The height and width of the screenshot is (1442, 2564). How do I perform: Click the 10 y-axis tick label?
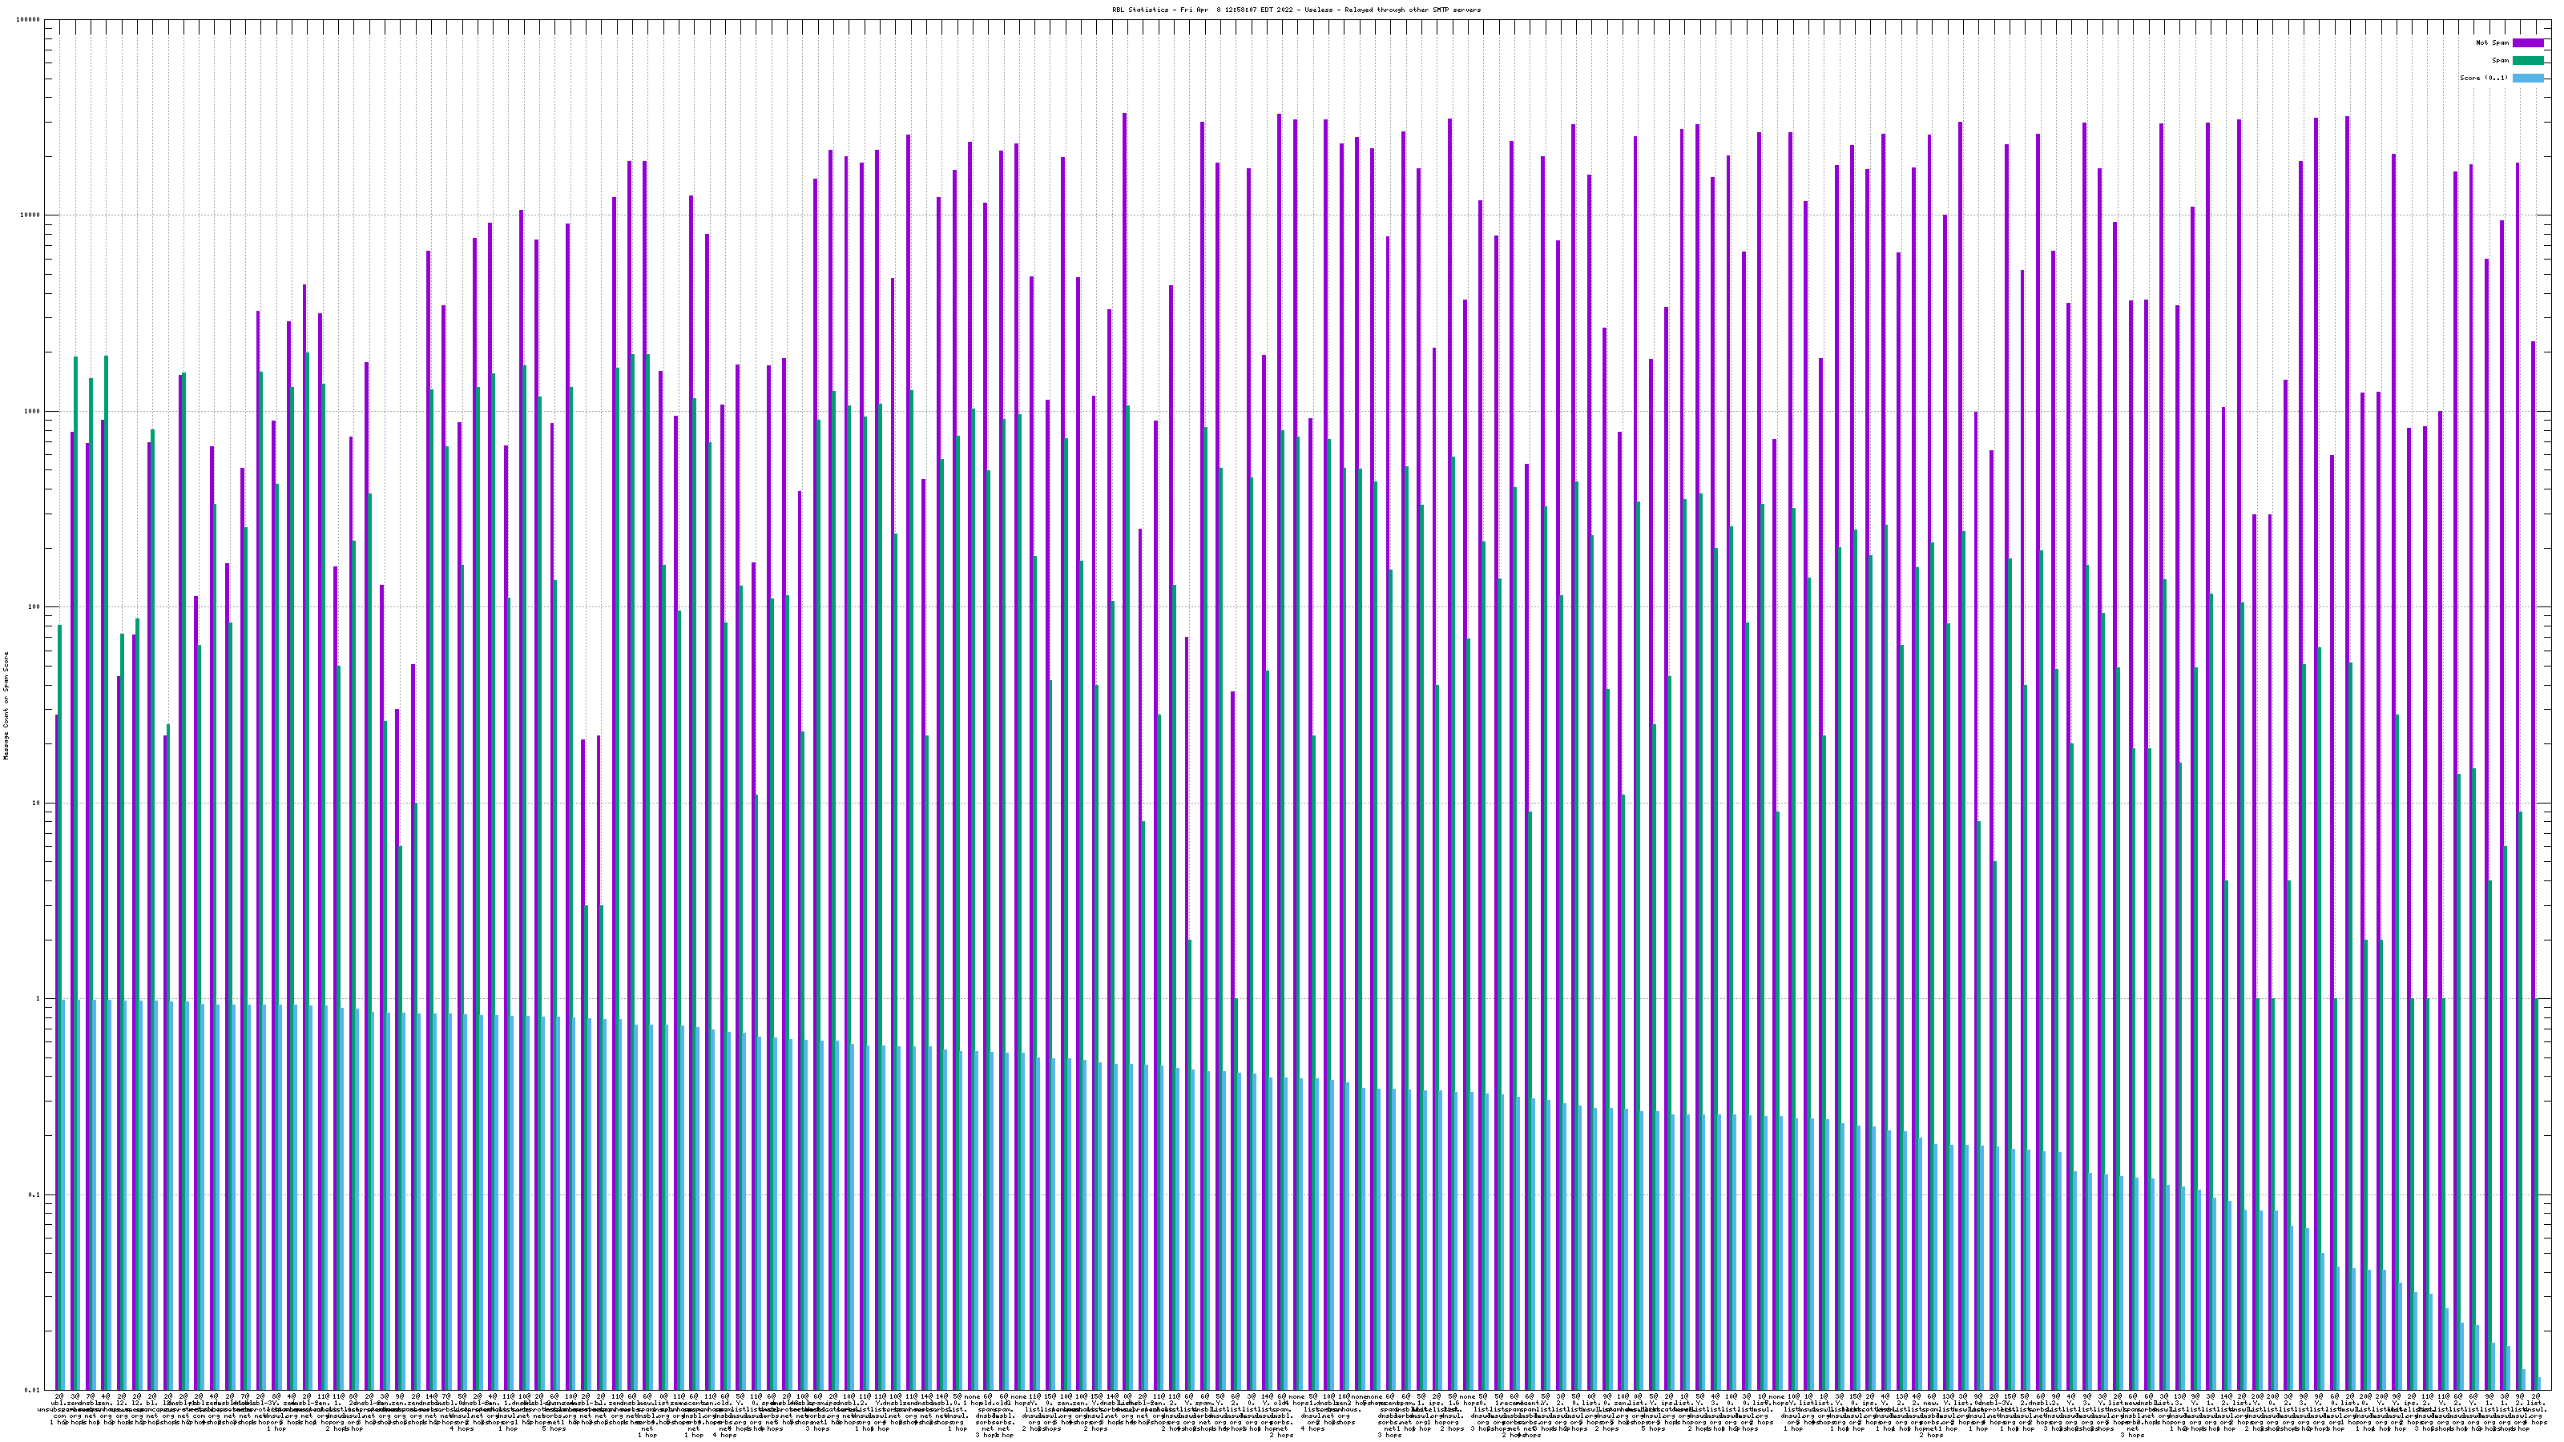pyautogui.click(x=37, y=803)
